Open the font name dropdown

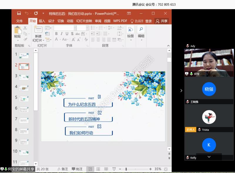[x=75, y=28]
